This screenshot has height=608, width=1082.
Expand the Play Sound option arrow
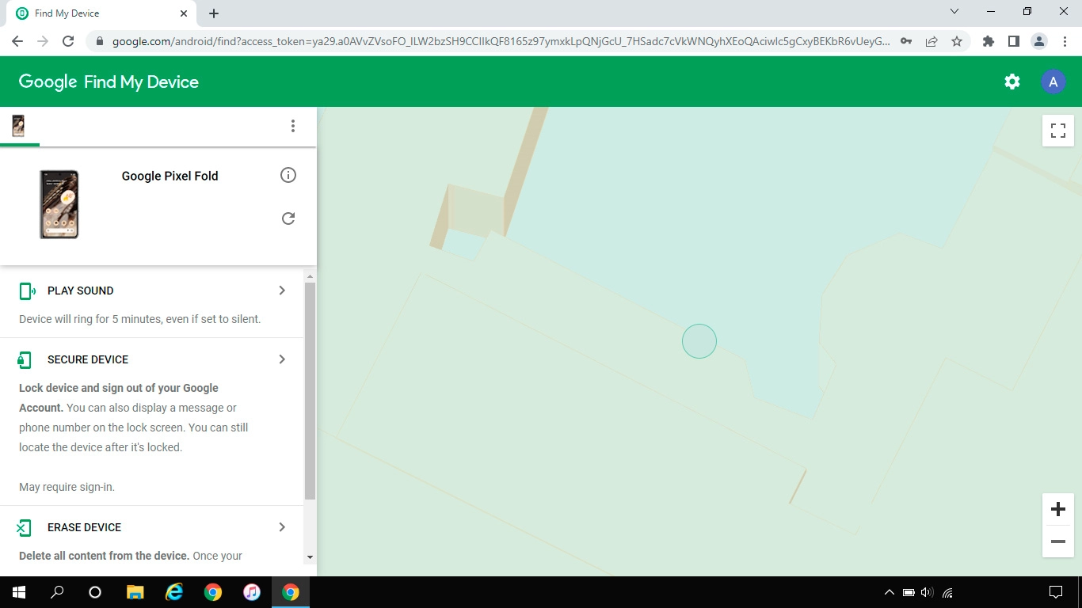[282, 291]
